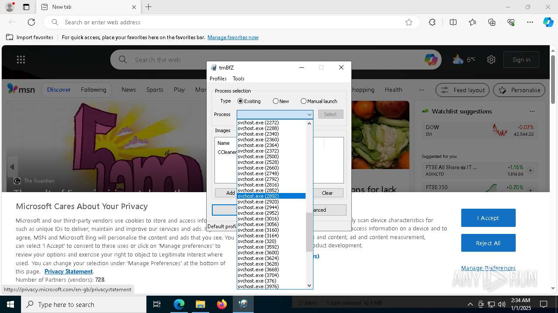Launch Firefox from taskbar
Screen dimensions: 558x313
[x=221, y=304]
